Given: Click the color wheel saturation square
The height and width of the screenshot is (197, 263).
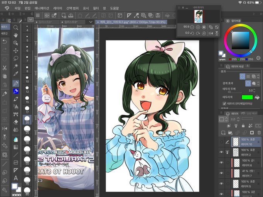Looking at the screenshot, I should click(241, 41).
